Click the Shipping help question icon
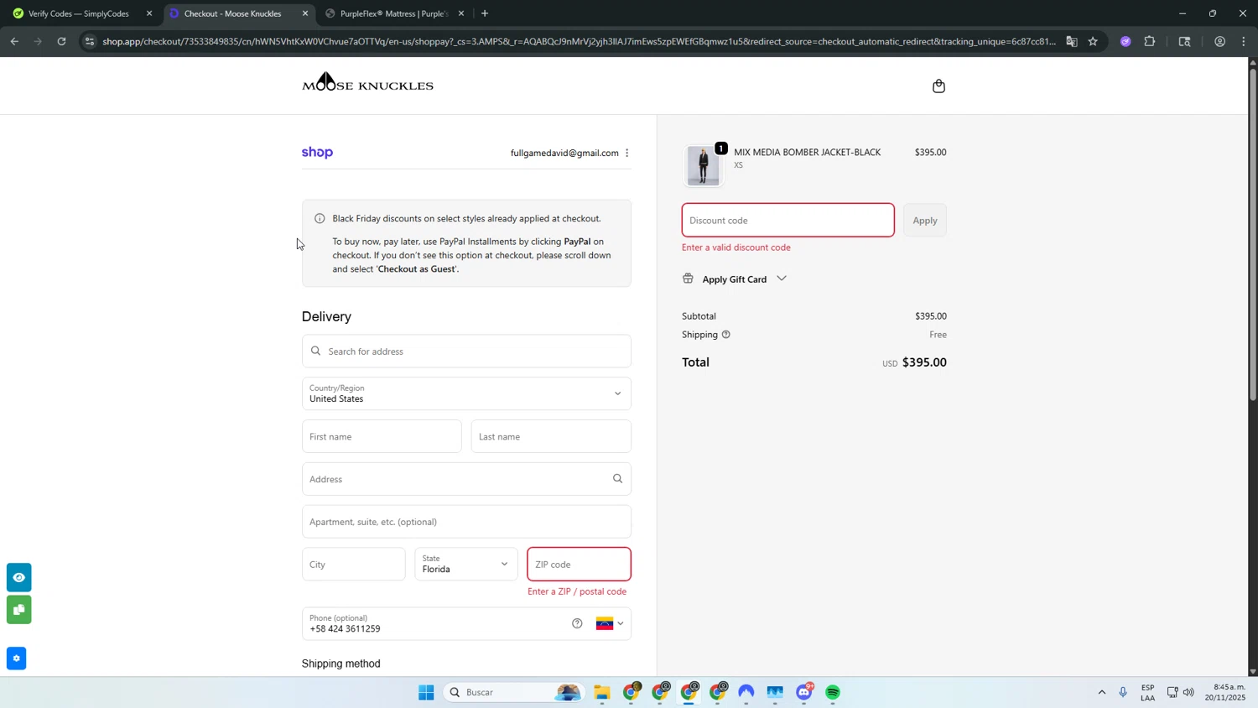Viewport: 1258px width, 708px height. coord(726,335)
